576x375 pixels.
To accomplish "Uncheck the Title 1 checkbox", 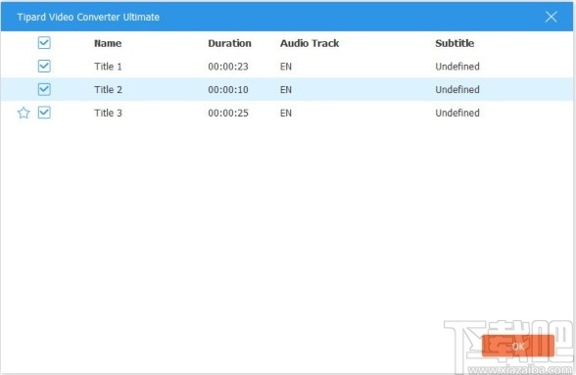I will (44, 67).
